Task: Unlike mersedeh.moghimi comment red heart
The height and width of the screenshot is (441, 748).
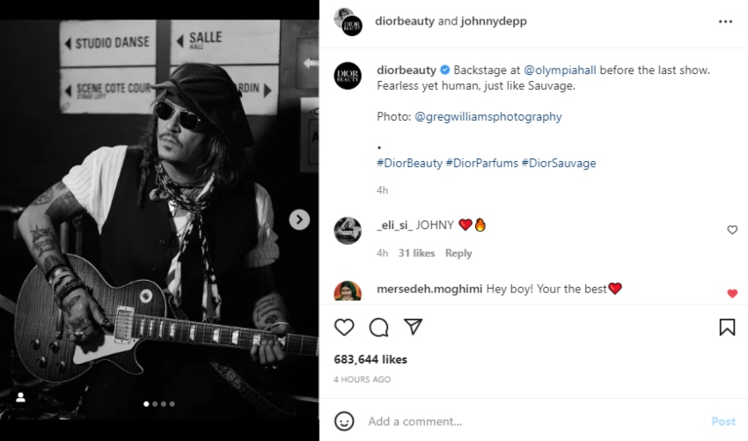Action: coord(732,293)
